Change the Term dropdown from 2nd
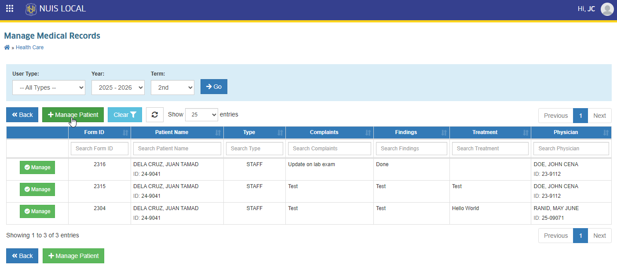 coord(172,87)
